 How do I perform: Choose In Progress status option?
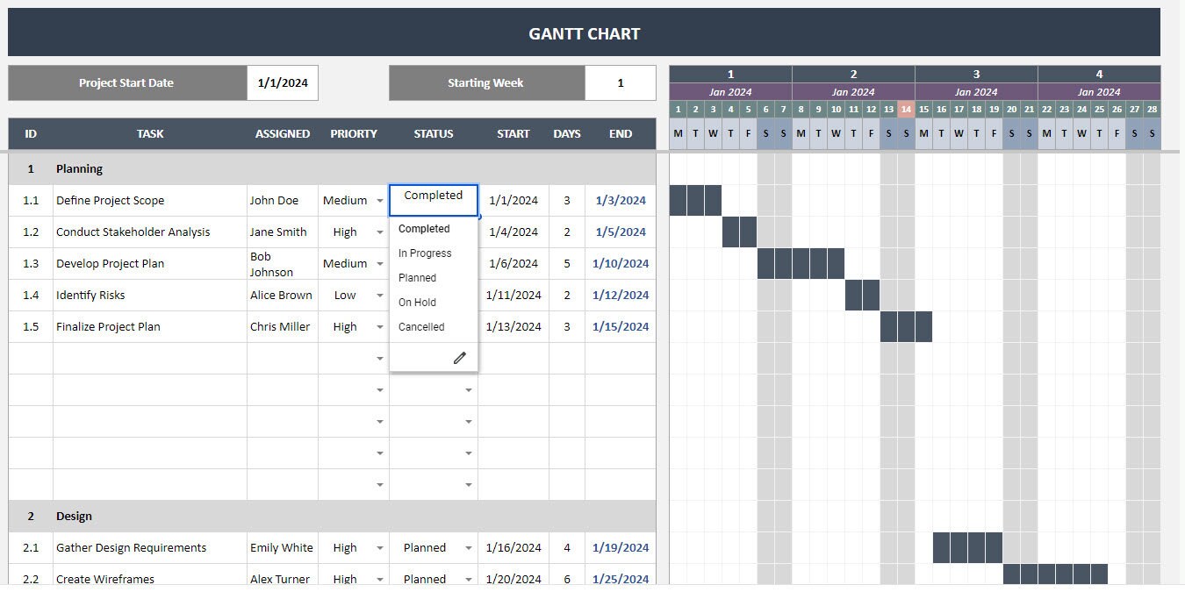pos(434,253)
